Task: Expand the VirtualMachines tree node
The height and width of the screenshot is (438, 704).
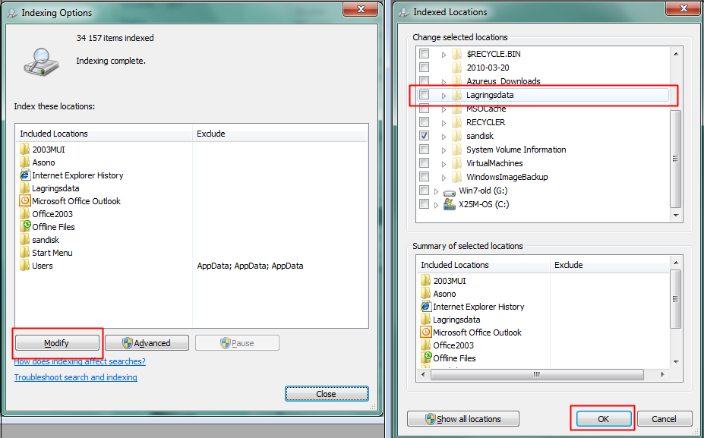Action: tap(444, 164)
